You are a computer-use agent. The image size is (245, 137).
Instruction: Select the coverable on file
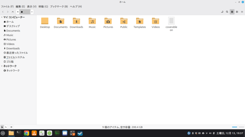click(171, 21)
